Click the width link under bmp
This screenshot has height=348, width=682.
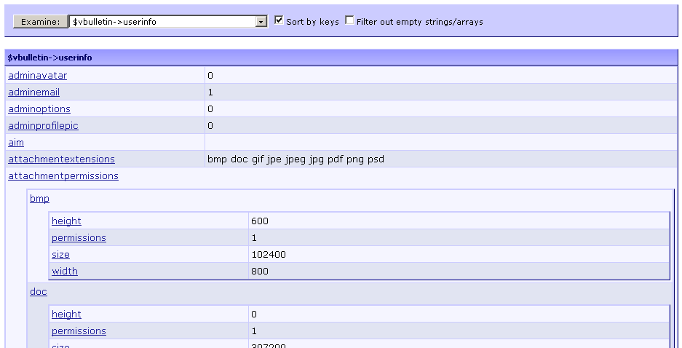[x=64, y=272]
